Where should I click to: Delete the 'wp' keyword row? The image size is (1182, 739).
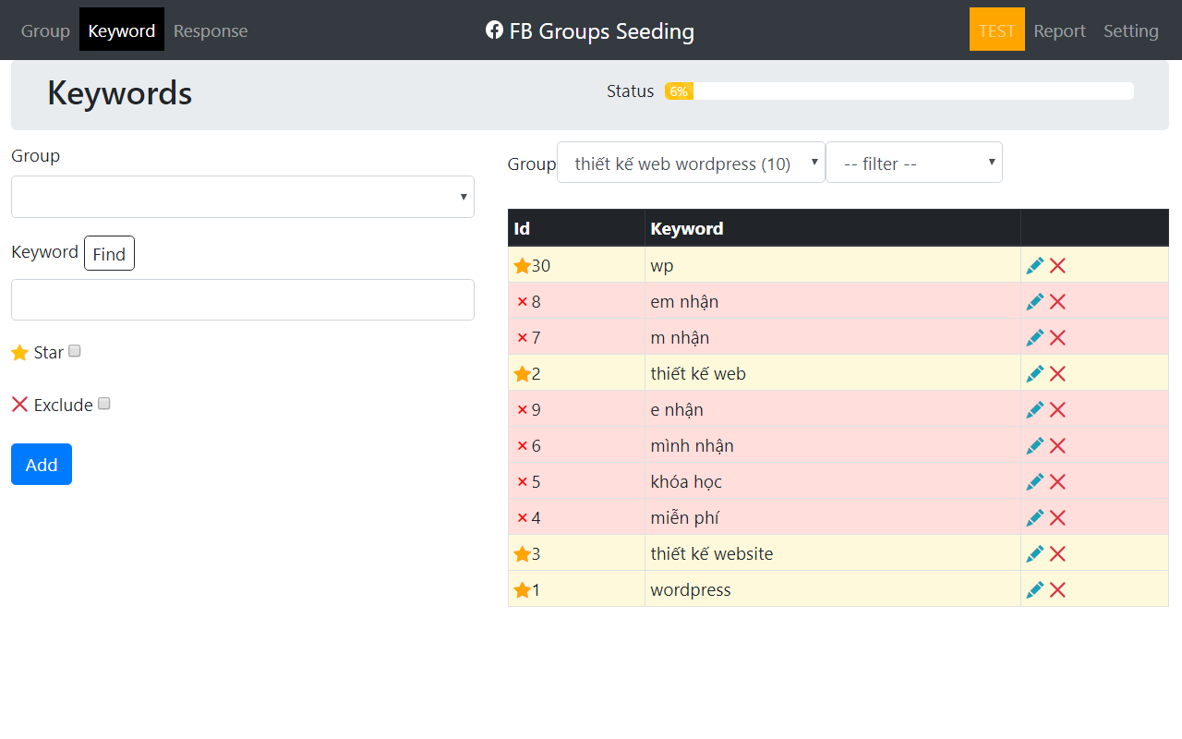pyautogui.click(x=1058, y=265)
